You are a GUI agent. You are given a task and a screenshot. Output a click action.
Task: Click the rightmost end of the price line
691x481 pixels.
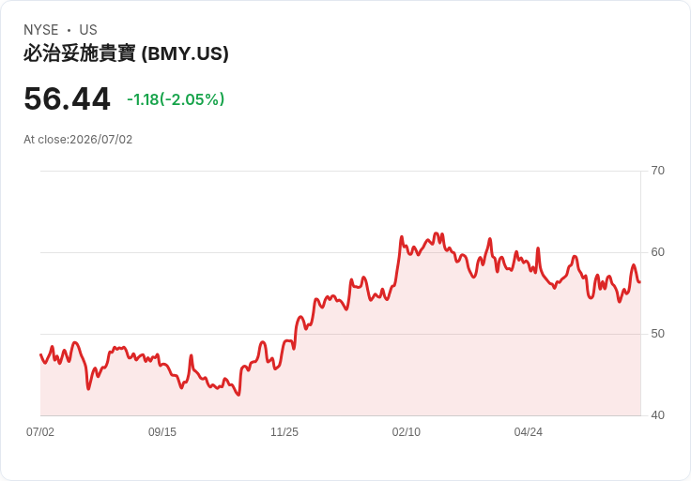pyautogui.click(x=640, y=282)
